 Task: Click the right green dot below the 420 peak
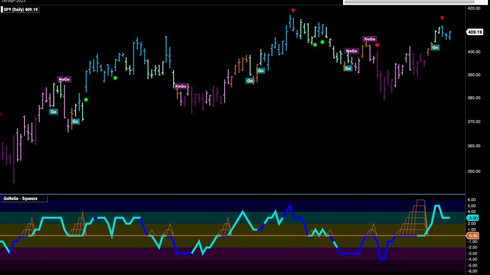322,42
